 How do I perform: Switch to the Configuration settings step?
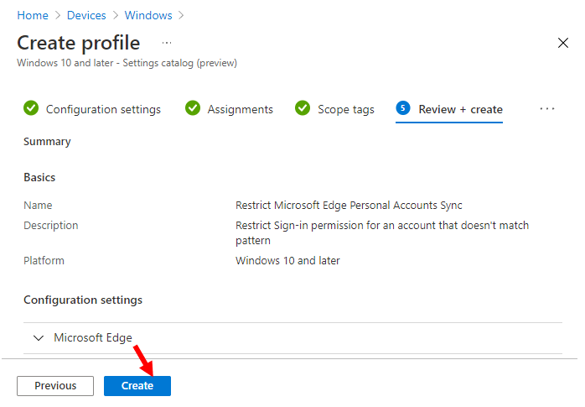[103, 109]
